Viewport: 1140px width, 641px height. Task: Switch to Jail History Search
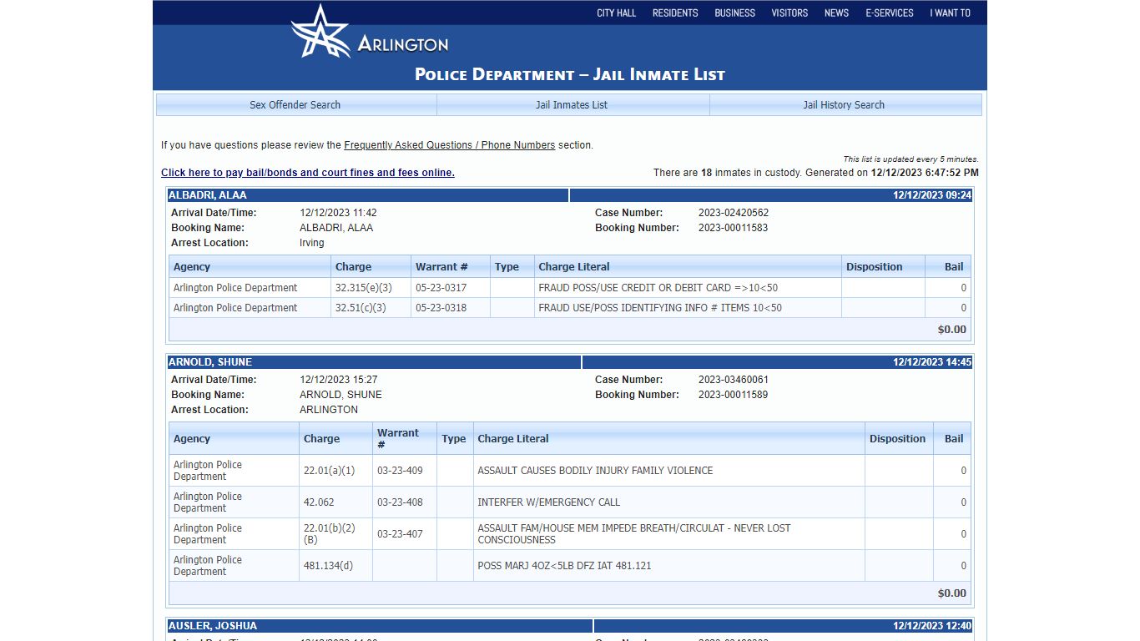click(844, 105)
